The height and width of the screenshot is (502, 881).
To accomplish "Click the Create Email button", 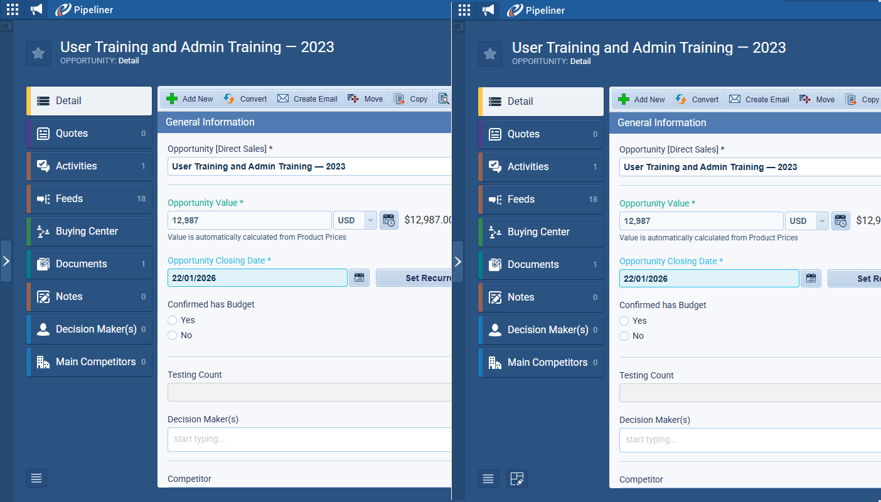I will click(x=307, y=99).
